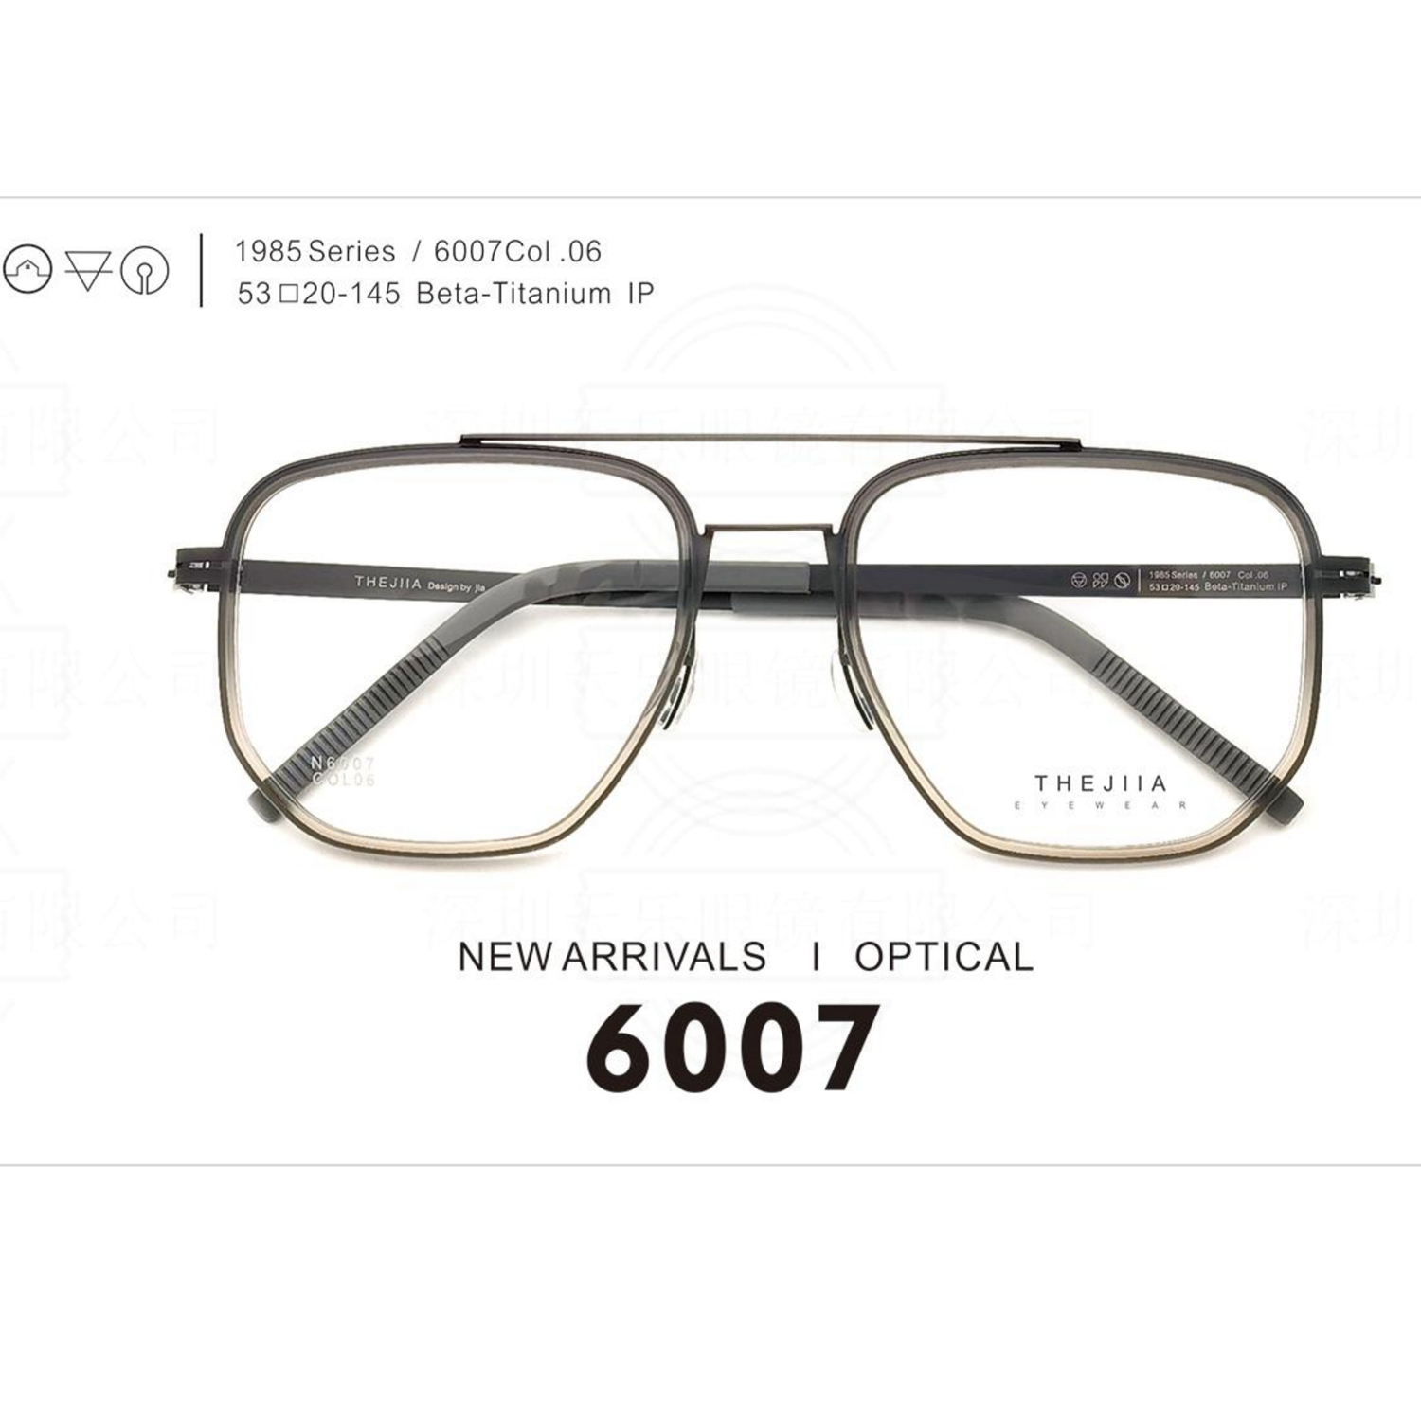1421x1421 pixels.
Task: Select the '1985 Series / 6007Col .06' header text
Action: click(418, 251)
